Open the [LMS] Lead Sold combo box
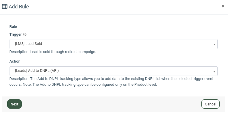228x115 pixels. 113,44
